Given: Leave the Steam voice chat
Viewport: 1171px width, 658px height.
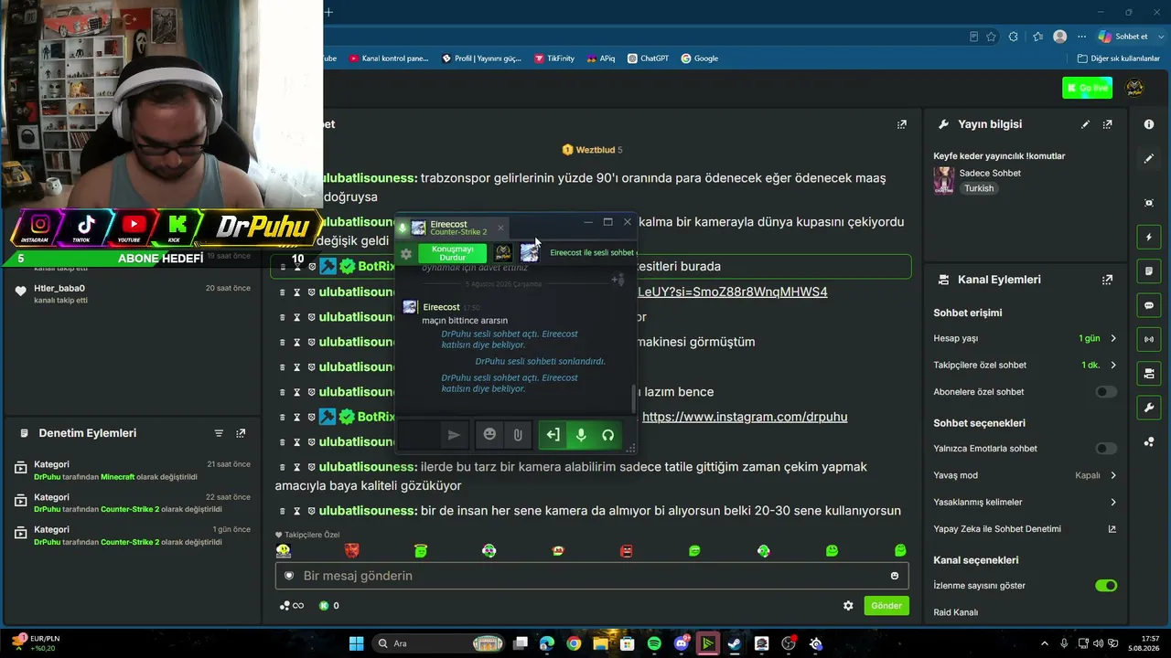Looking at the screenshot, I should pyautogui.click(x=553, y=435).
